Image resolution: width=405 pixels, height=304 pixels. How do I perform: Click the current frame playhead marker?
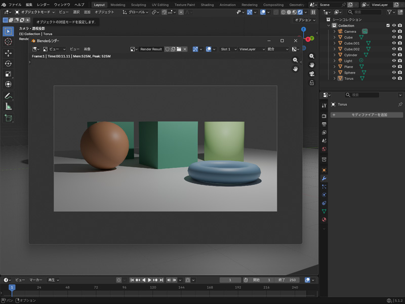12,287
